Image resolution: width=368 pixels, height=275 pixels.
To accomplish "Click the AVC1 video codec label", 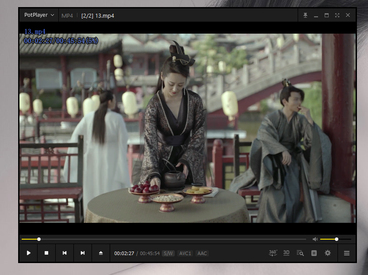I will coord(185,253).
